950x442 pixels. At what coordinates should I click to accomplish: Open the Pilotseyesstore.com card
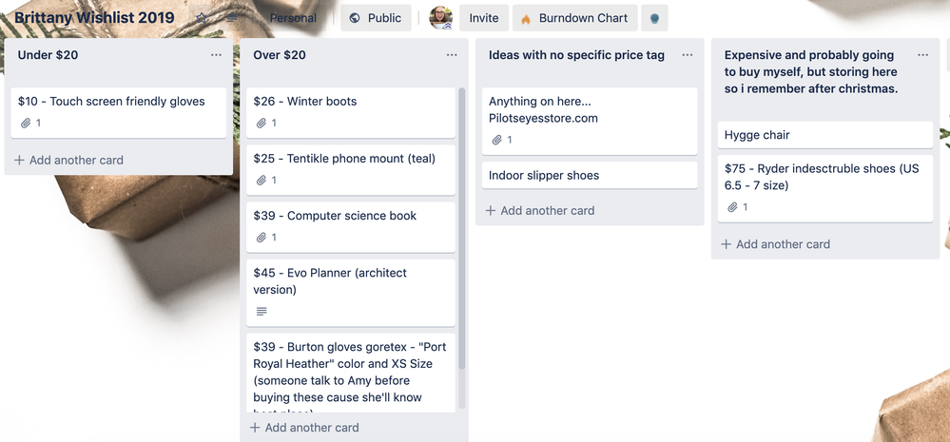click(590, 121)
